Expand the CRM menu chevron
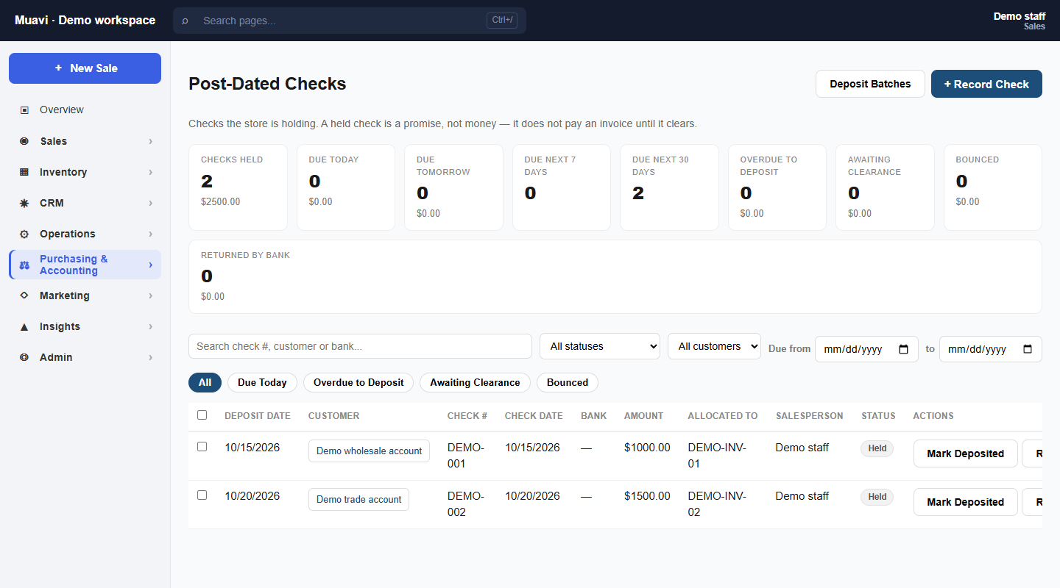This screenshot has width=1060, height=588. point(150,203)
